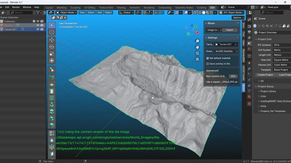Open the Overlay ArcGIS Satellite dropdown
This screenshot has width=291, height=163.
(x=226, y=51)
